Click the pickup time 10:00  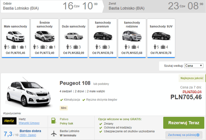tap(90, 6)
